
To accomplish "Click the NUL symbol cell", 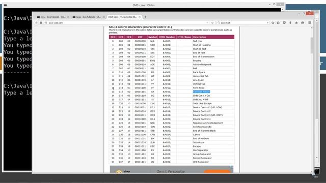I will [x=152, y=41].
